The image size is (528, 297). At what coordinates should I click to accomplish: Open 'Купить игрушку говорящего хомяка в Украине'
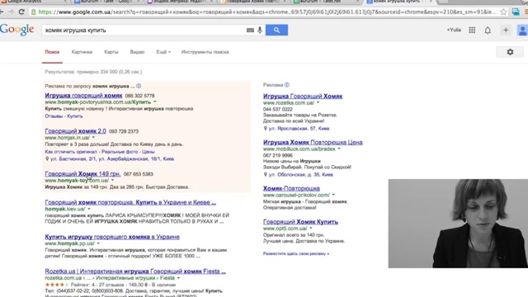pyautogui.click(x=112, y=237)
